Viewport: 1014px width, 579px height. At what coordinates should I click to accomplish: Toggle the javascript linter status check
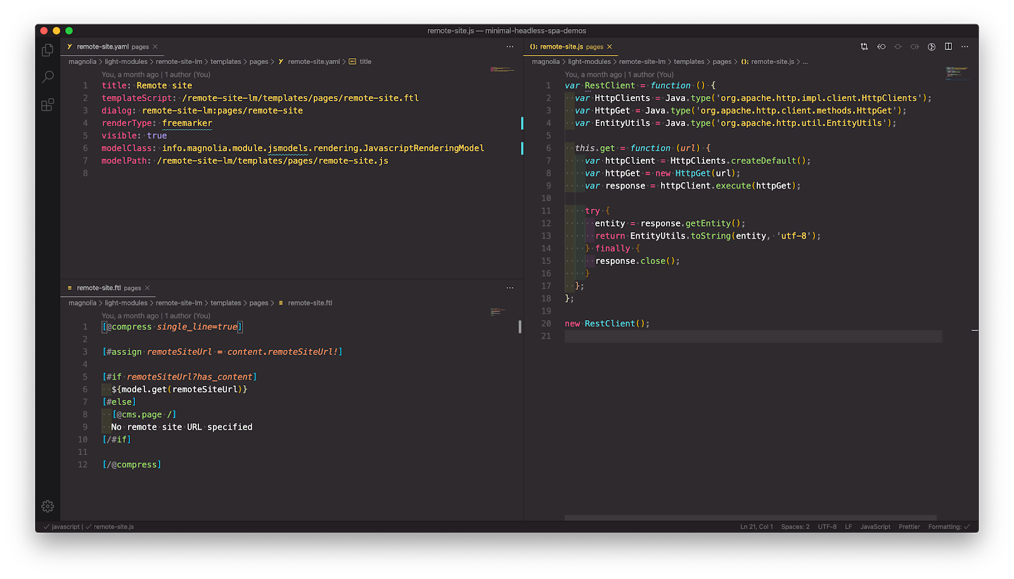62,526
